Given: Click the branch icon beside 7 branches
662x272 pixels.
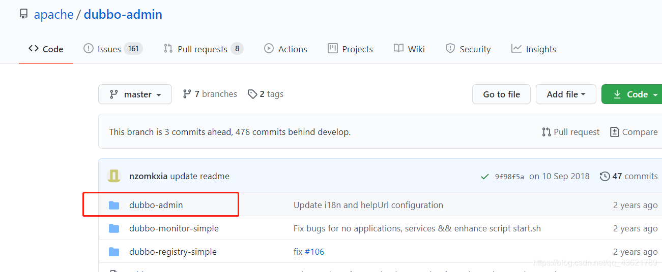Looking at the screenshot, I should 187,94.
